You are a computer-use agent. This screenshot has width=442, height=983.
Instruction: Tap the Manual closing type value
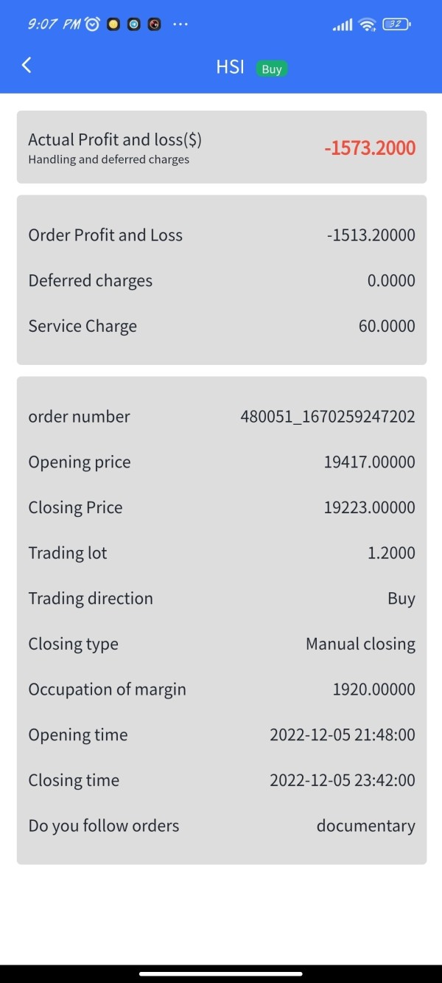(x=360, y=644)
